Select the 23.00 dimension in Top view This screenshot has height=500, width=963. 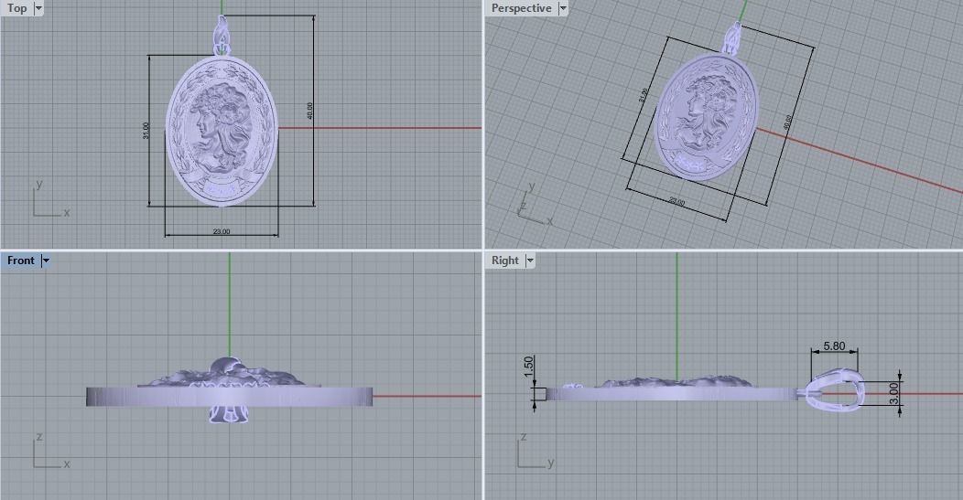pyautogui.click(x=222, y=231)
